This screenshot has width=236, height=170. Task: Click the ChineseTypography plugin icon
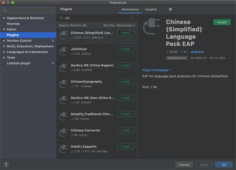pyautogui.click(x=63, y=84)
